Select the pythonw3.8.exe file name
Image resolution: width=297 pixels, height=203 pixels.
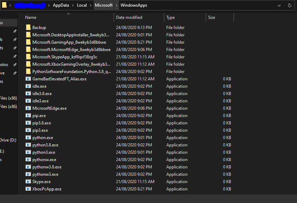pyautogui.click(x=47, y=167)
